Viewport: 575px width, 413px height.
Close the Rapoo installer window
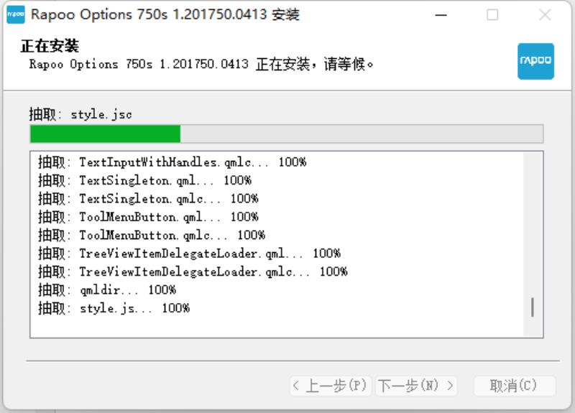tap(545, 15)
